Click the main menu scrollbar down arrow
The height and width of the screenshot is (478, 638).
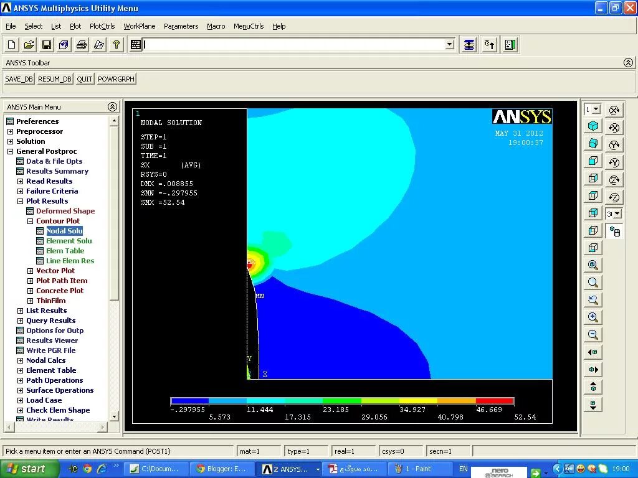114,416
